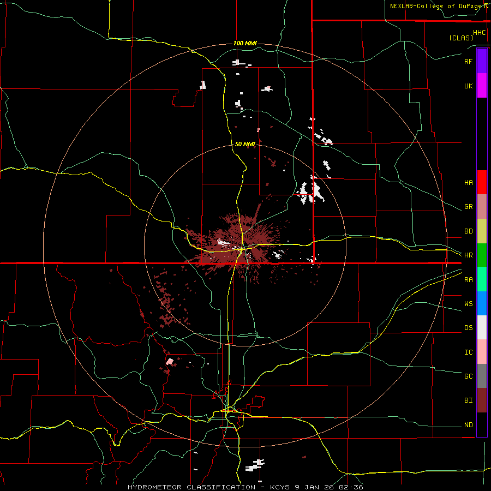Click the WS legend label
Viewport: 491px width, 491px height.
pyautogui.click(x=468, y=304)
